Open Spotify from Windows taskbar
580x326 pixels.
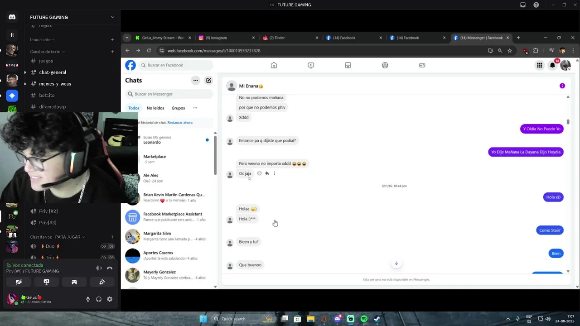pos(364,319)
